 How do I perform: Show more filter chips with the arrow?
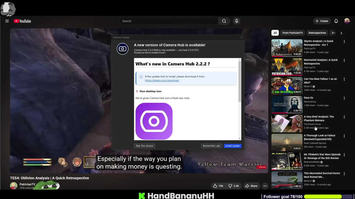pyautogui.click(x=341, y=33)
